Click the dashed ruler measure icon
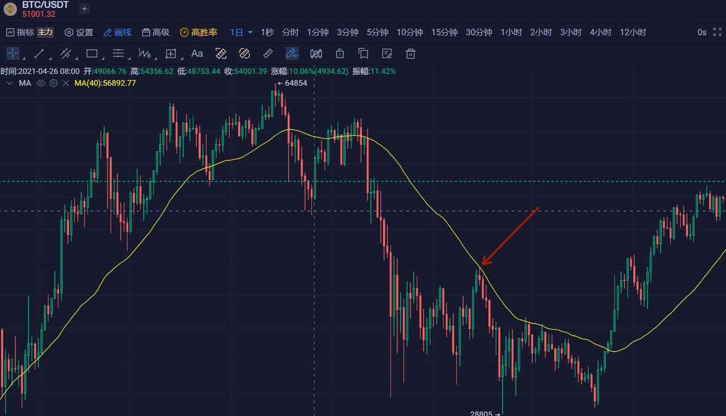This screenshot has height=416, width=726. tap(221, 53)
